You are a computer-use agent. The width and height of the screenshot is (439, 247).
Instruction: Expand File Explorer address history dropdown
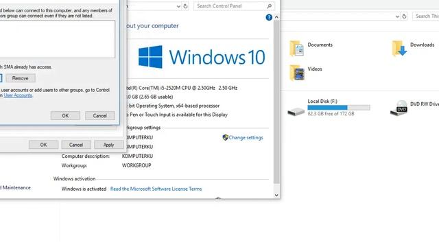click(397, 16)
